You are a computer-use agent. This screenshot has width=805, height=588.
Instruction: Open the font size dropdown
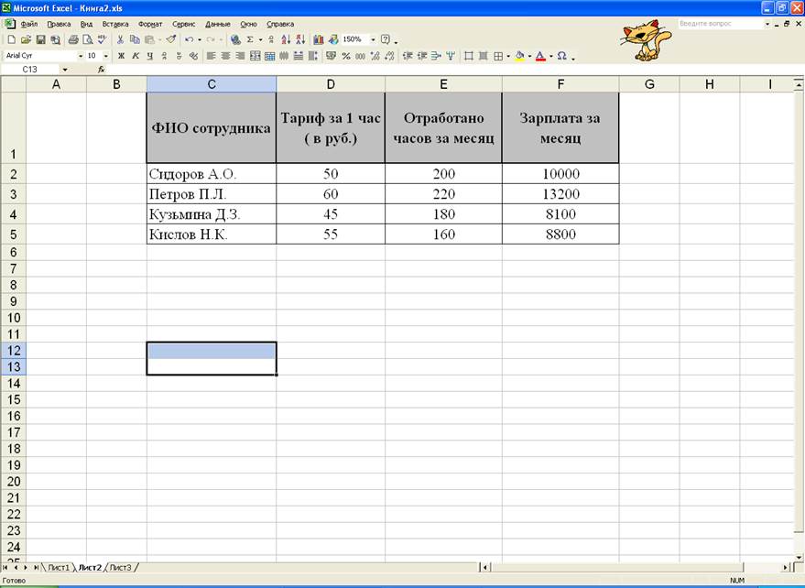(105, 56)
